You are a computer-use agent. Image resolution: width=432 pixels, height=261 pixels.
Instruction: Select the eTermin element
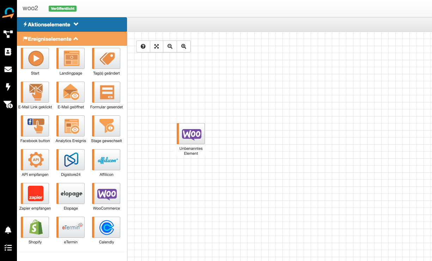(x=71, y=227)
